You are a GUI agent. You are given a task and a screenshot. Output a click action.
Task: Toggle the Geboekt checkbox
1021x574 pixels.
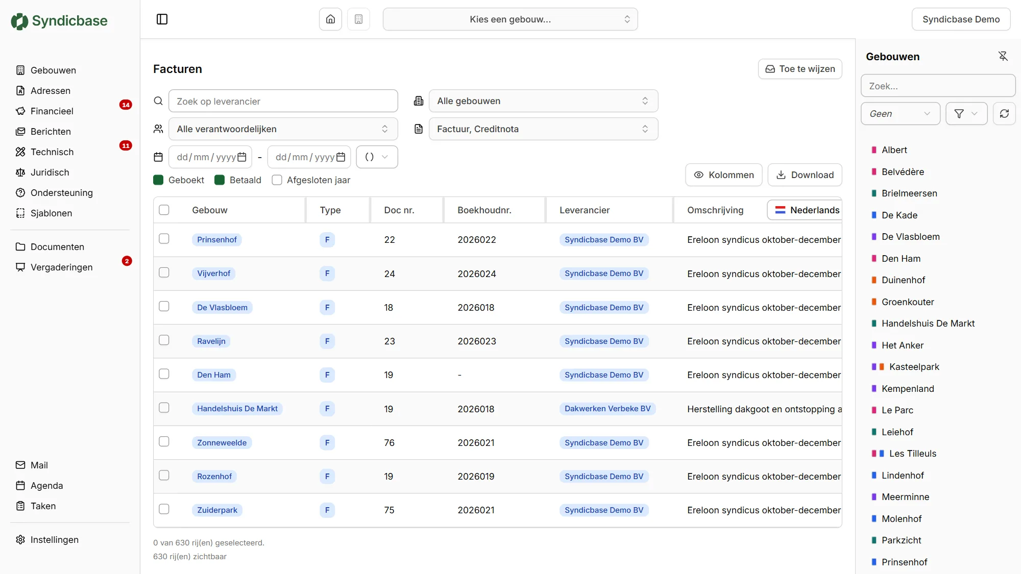158,180
